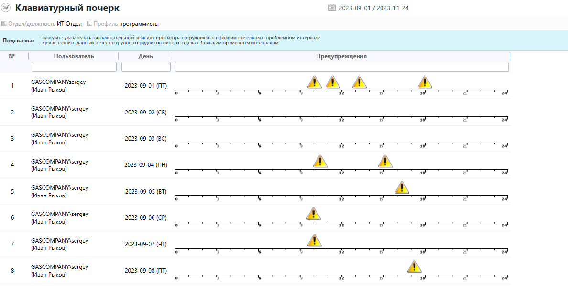Click the warning icon near hour 10 on 2023-09-01
568x287 pixels.
point(315,82)
